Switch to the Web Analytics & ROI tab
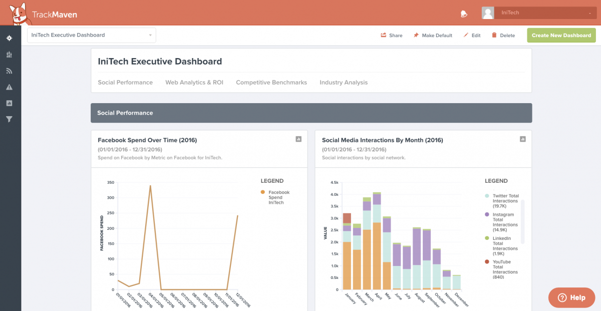Viewport: 601px width, 311px height. click(194, 82)
